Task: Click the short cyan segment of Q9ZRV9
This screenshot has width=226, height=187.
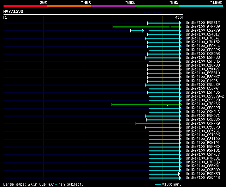Action: pyautogui.click(x=136, y=31)
